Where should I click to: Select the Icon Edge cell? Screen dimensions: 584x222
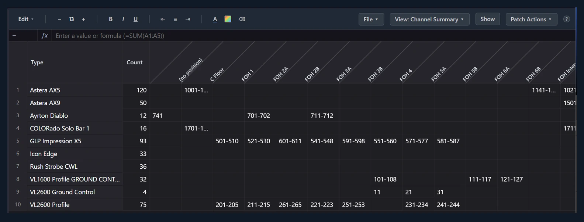(x=75, y=154)
